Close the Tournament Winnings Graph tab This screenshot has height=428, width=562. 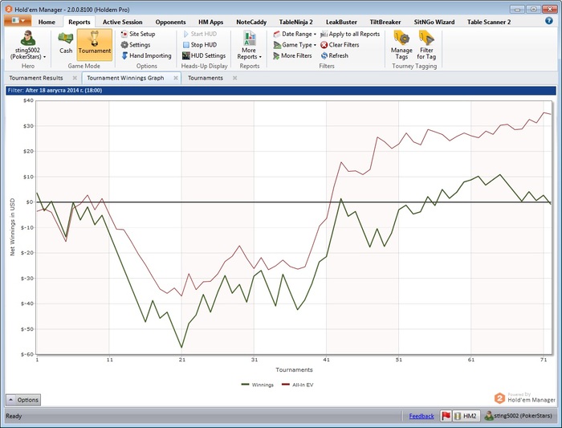(x=176, y=78)
